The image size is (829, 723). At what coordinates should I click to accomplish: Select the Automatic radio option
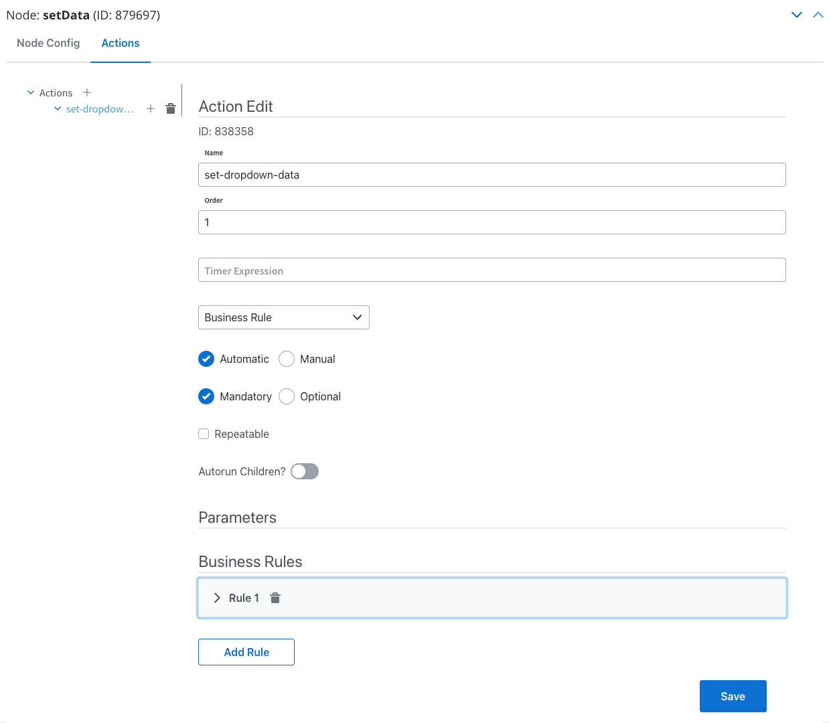pos(206,359)
